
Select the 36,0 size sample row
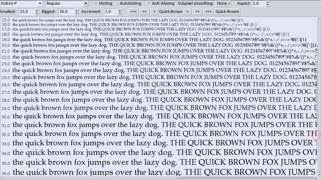[158, 173]
